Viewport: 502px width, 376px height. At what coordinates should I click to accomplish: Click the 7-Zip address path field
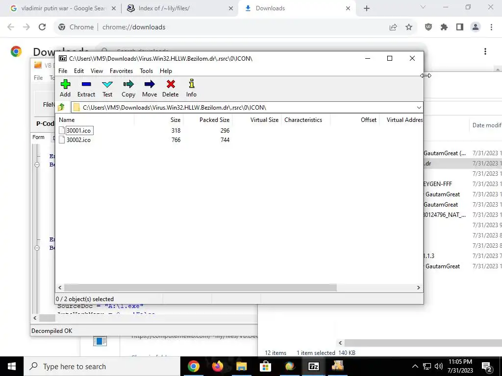243,107
